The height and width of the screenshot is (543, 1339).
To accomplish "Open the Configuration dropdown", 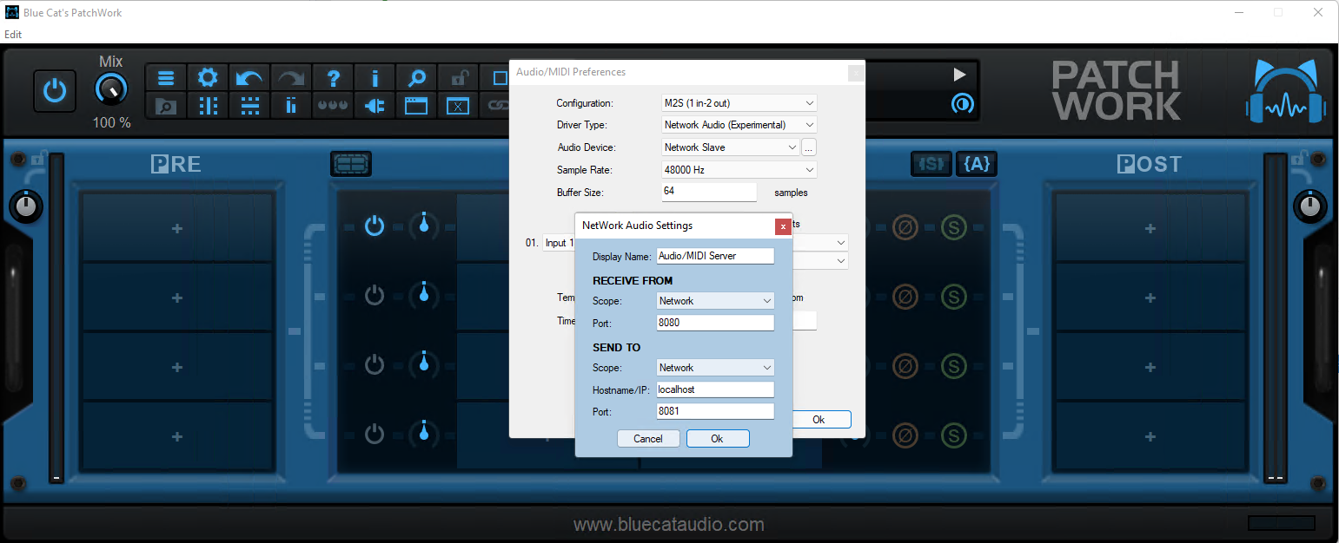I will (739, 103).
